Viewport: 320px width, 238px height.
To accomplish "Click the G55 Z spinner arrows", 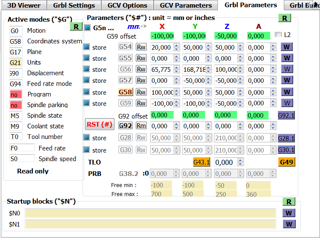I will pos(240,58).
